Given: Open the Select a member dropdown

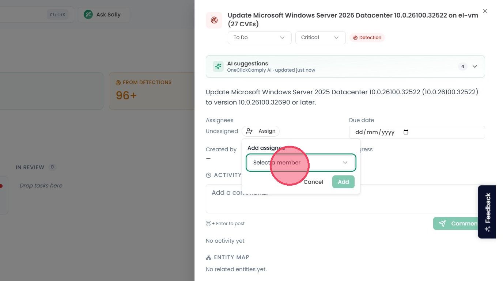Looking at the screenshot, I should (301, 163).
